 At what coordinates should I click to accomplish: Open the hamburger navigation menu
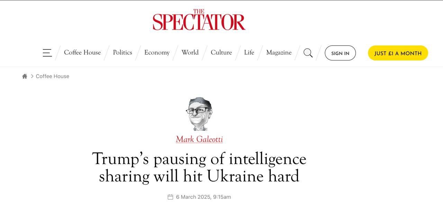click(x=47, y=53)
